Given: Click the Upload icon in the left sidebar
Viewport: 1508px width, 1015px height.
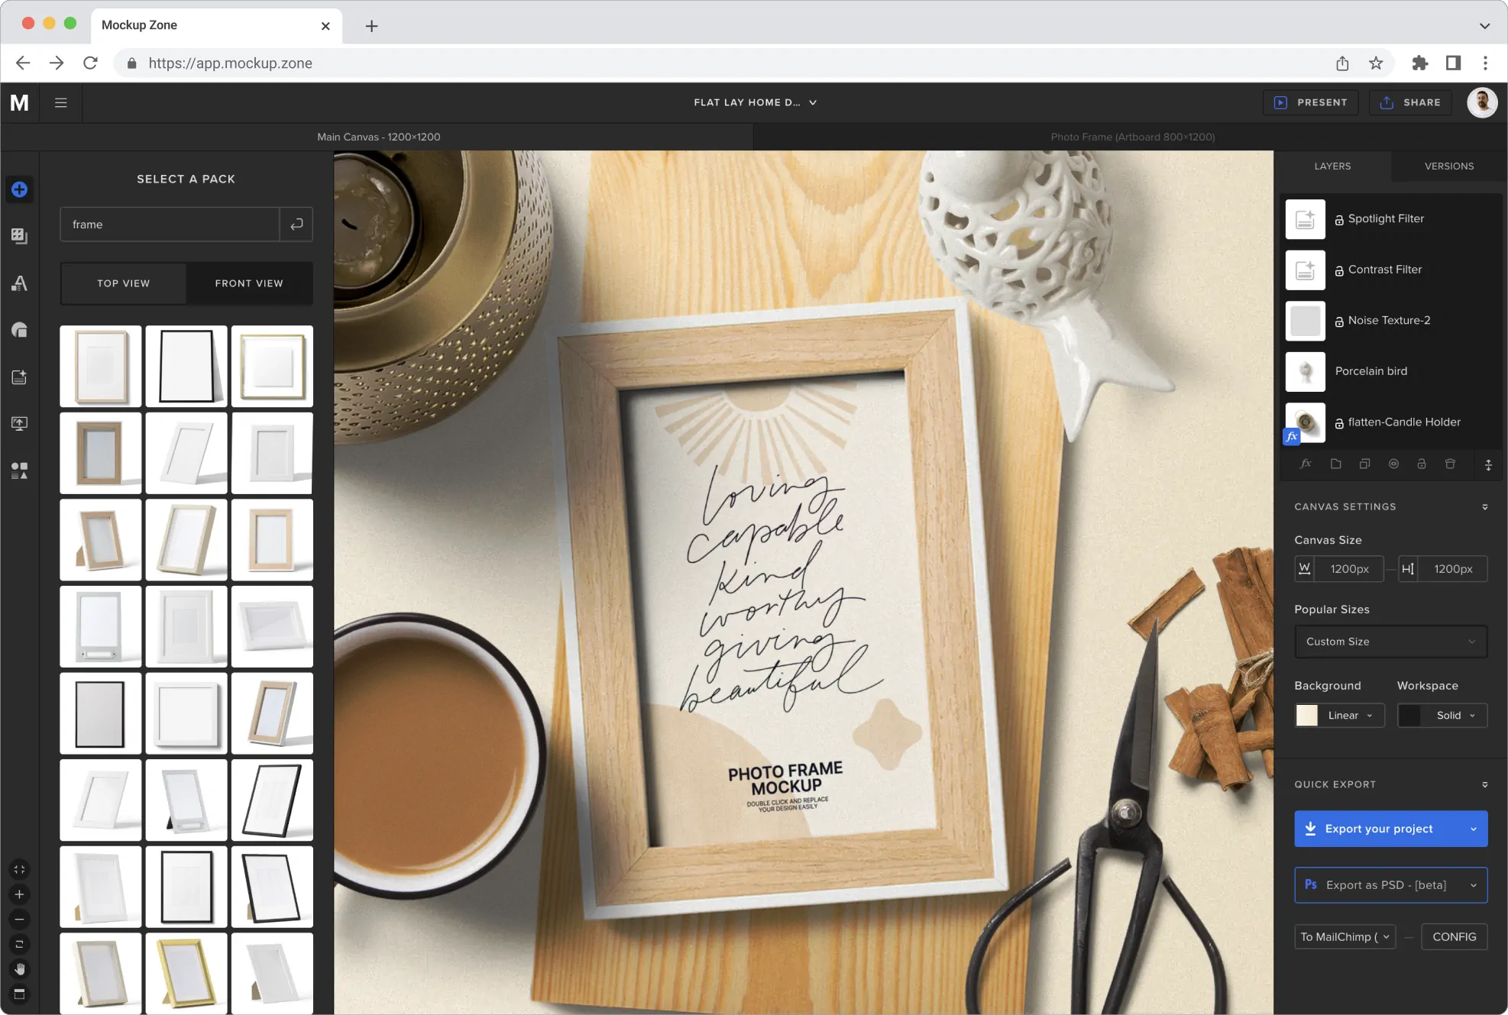Looking at the screenshot, I should point(19,423).
